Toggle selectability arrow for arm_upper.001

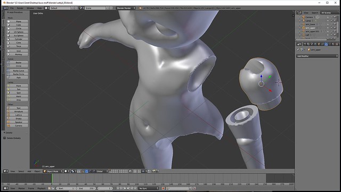(331, 31)
